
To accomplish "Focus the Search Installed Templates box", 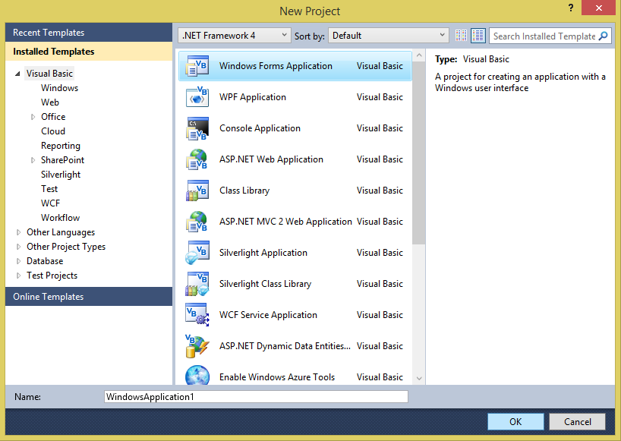I will 544,36.
